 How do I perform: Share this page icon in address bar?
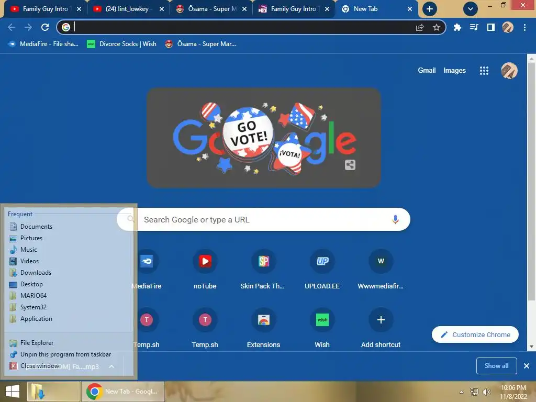pos(420,27)
